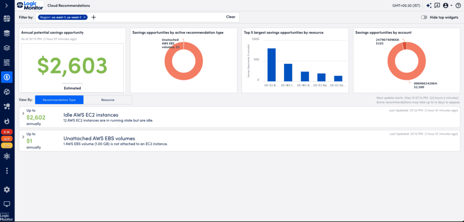
Task: Click the Filter by input field area
Action: point(138,17)
